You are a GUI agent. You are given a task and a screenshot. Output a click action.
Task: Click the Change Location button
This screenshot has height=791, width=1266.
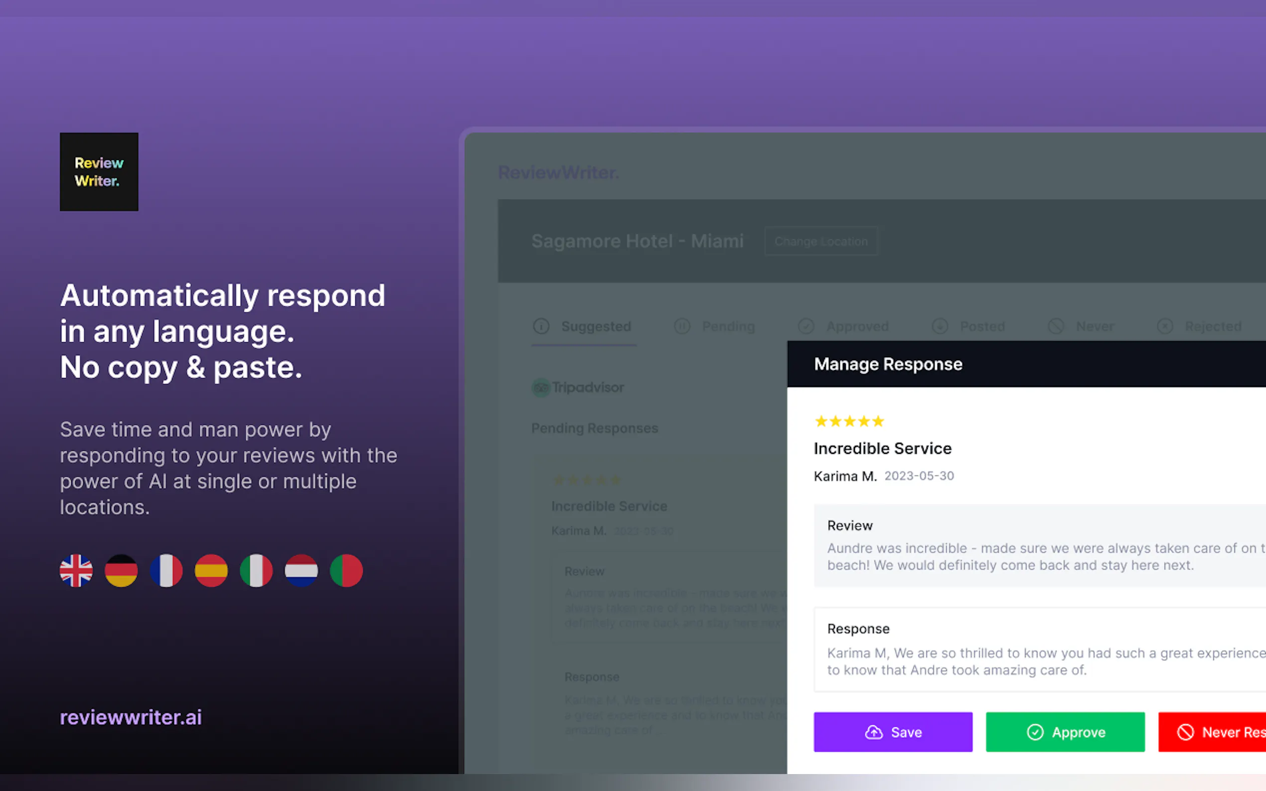[x=820, y=241]
